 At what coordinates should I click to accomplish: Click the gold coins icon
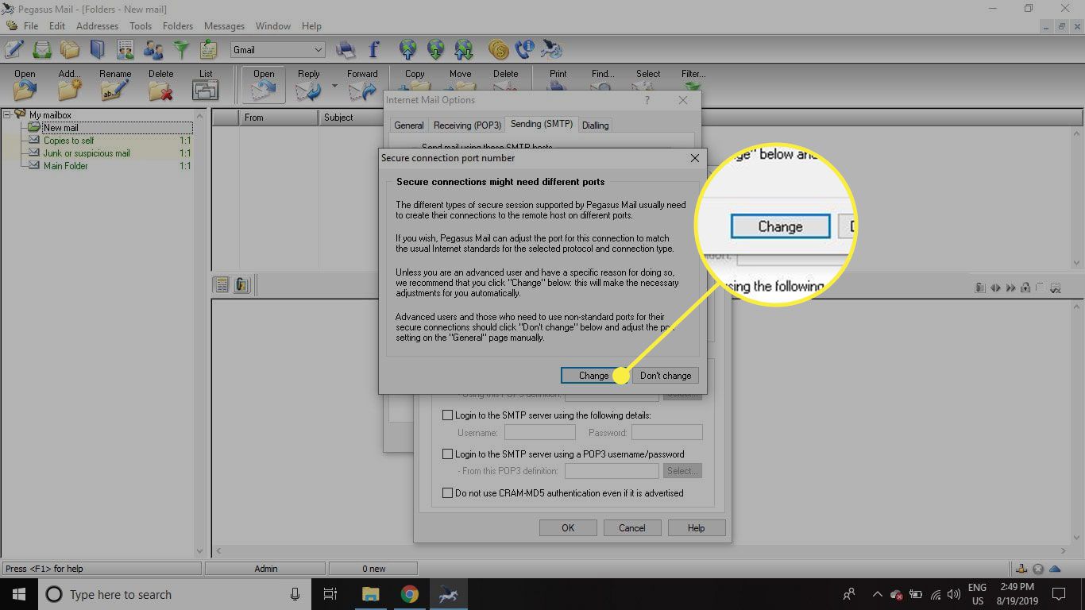(498, 49)
